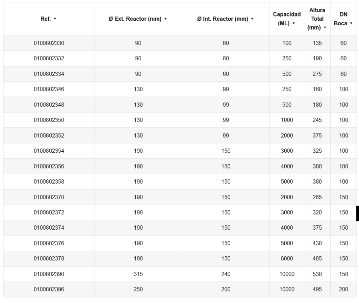Click reference 0100802358 row

coord(49,182)
